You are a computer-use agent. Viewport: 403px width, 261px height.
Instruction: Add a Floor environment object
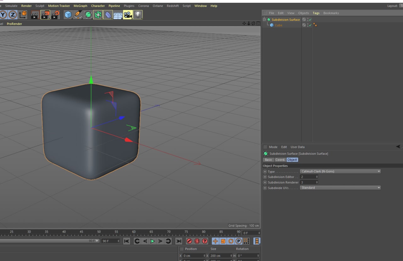118,15
